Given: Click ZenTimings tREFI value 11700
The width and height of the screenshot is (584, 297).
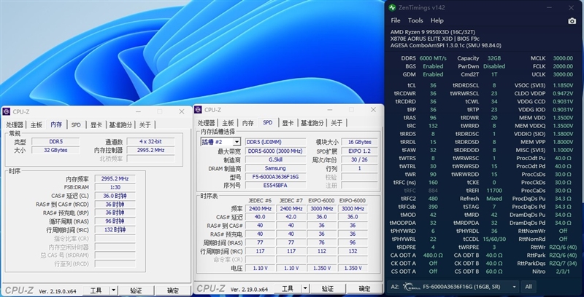Looking at the screenshot, I should pos(493,191).
